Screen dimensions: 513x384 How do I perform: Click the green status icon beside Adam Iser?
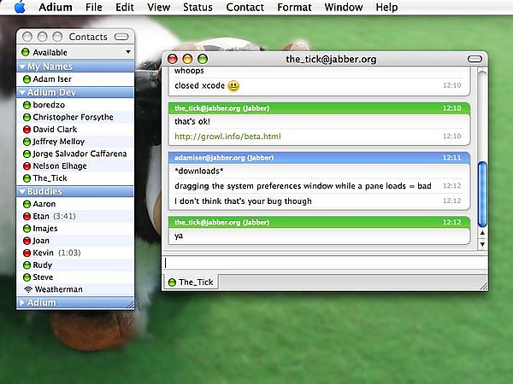pyautogui.click(x=27, y=79)
